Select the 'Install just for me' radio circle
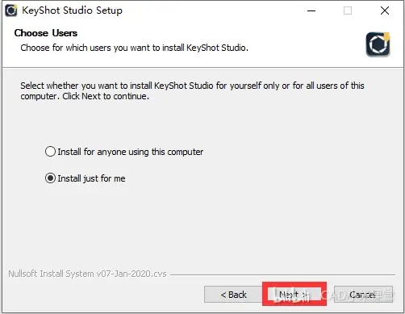This screenshot has width=405, height=314. point(50,178)
